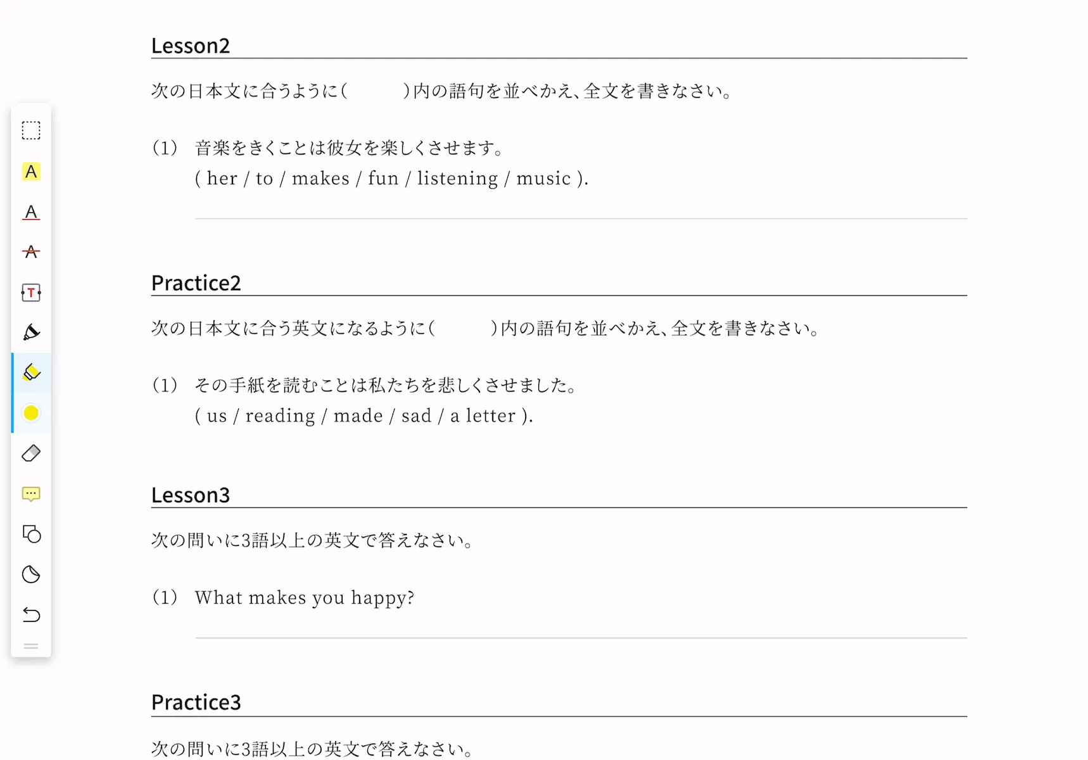Pick the strikethrough text tool

[x=31, y=252]
